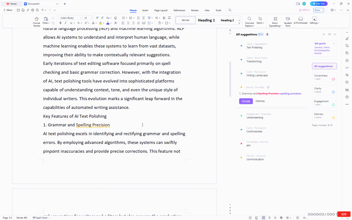Switch to the Page Layout tab

[161, 10]
